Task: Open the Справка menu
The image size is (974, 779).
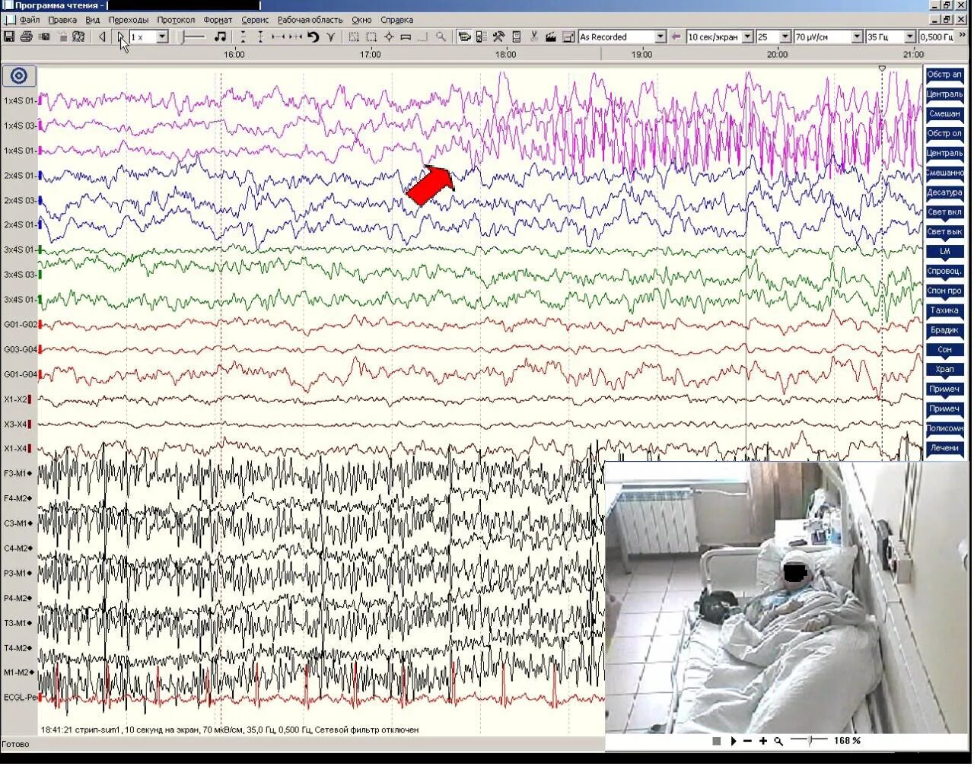Action: point(396,20)
